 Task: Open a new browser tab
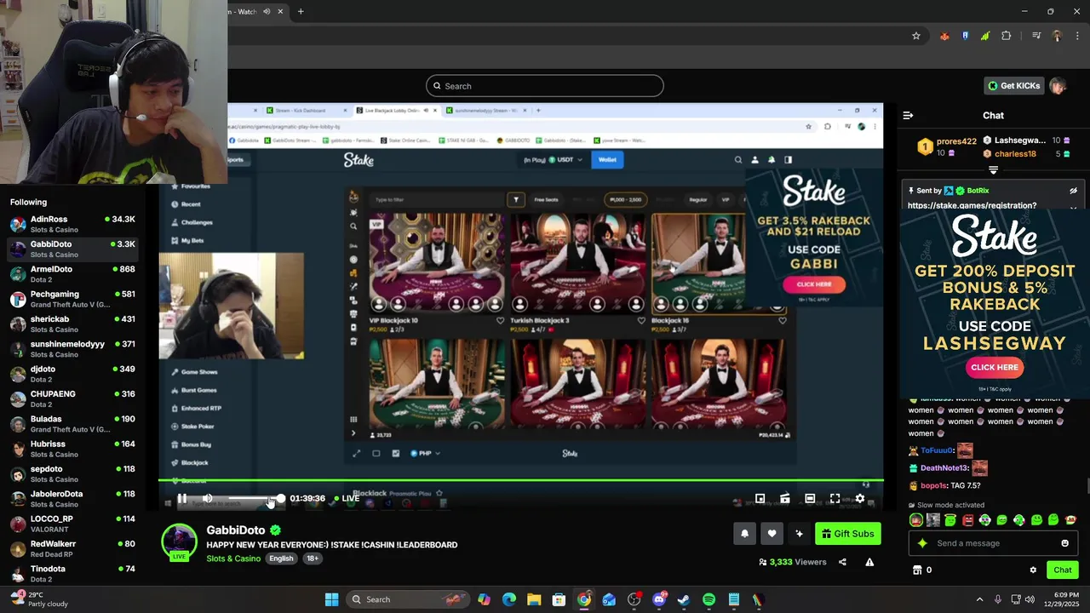pyautogui.click(x=301, y=12)
